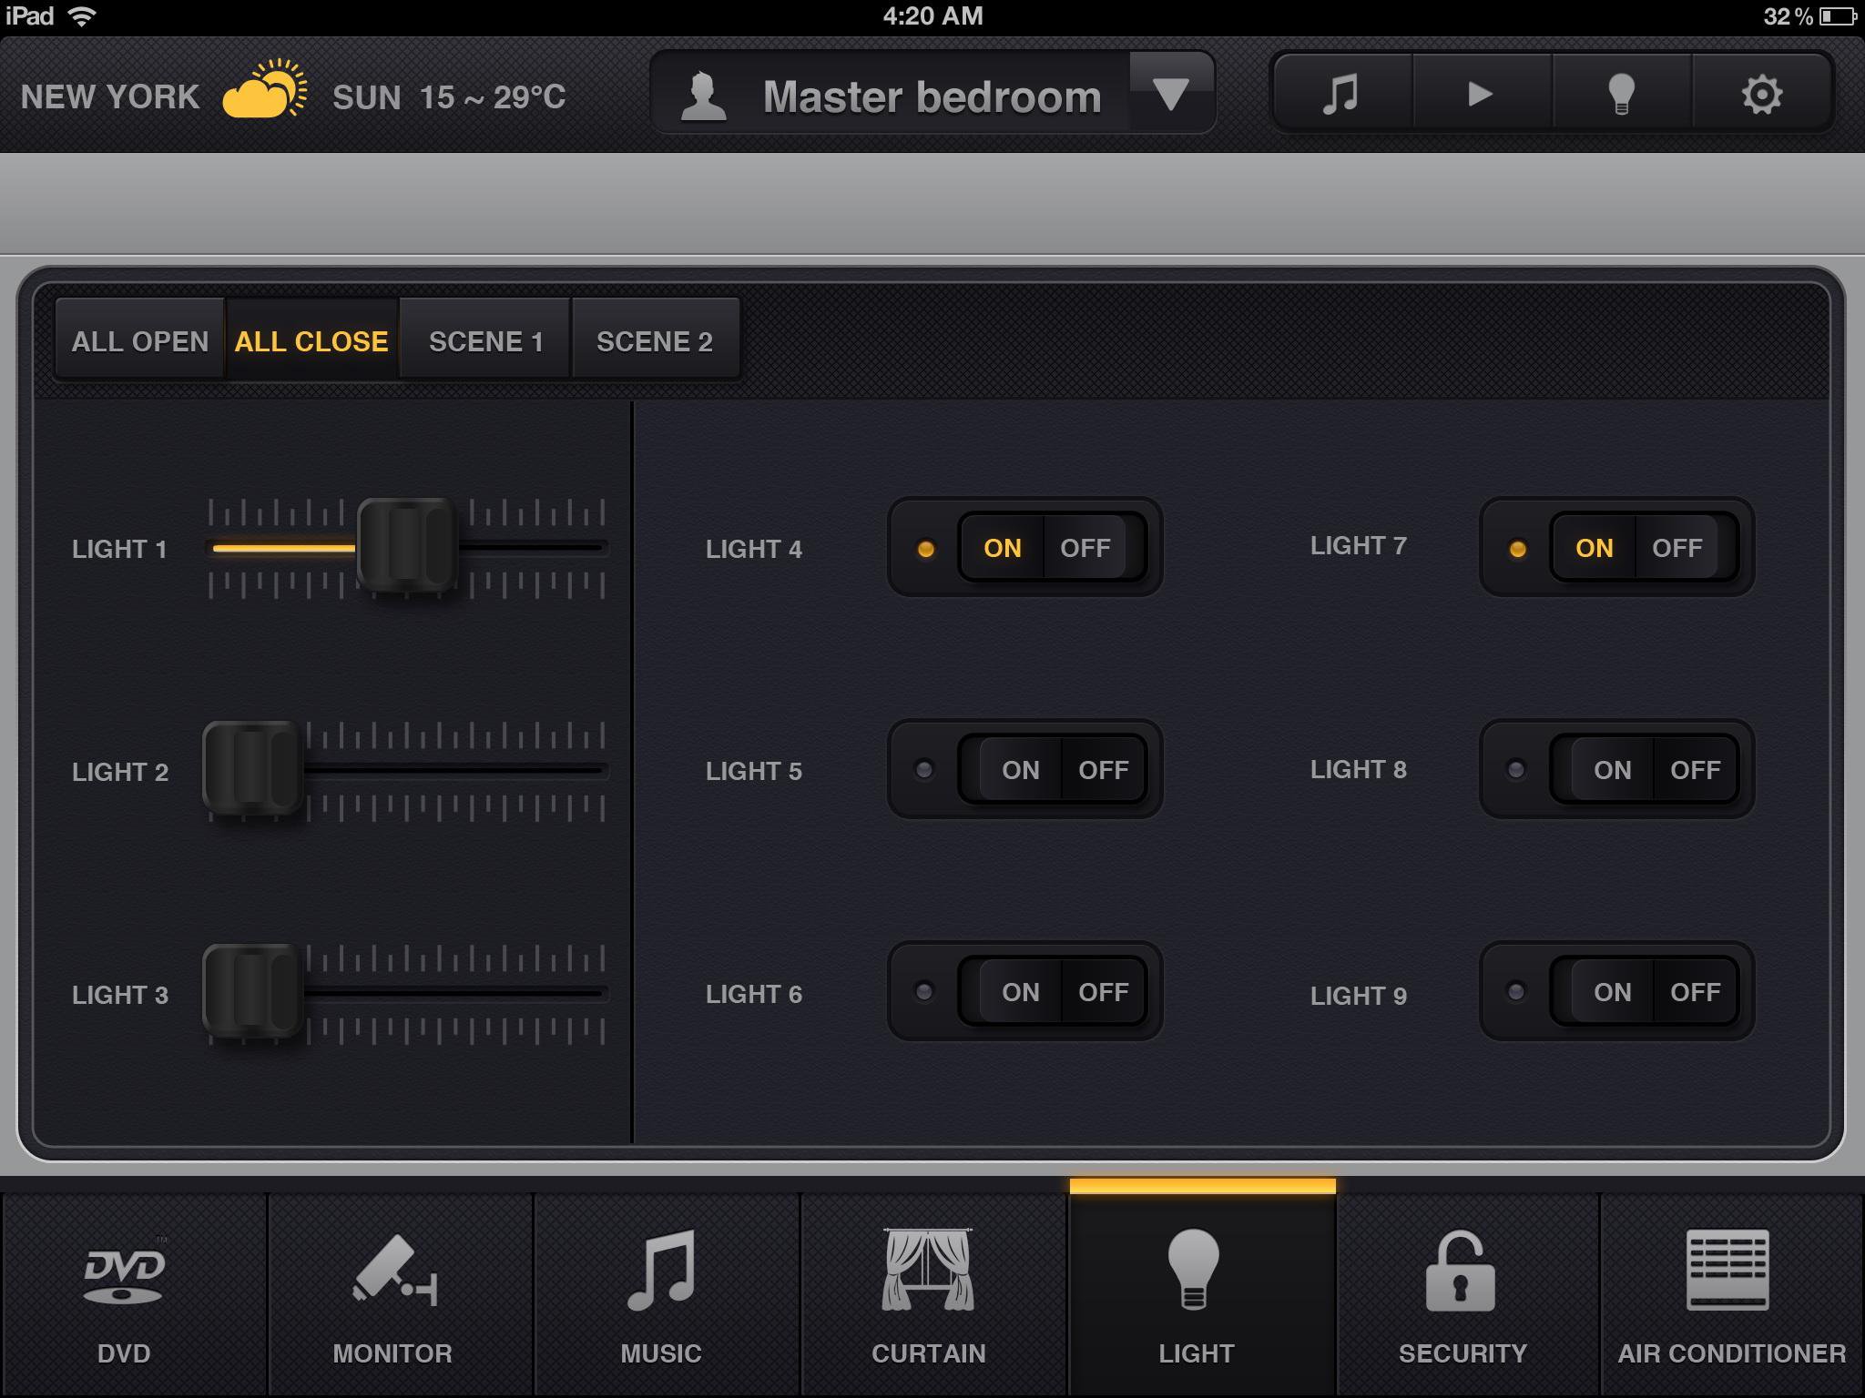Select the Scene 1 tab
1865x1398 pixels.
tap(485, 341)
